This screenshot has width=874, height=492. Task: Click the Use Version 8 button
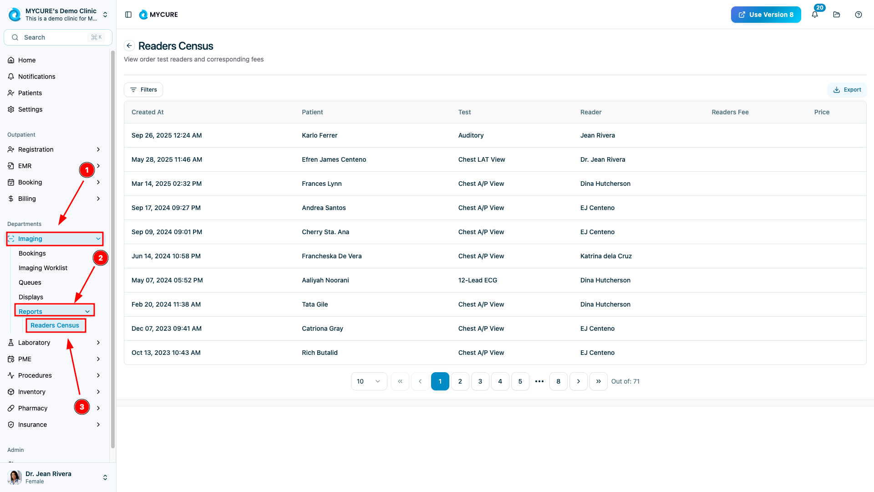click(766, 15)
